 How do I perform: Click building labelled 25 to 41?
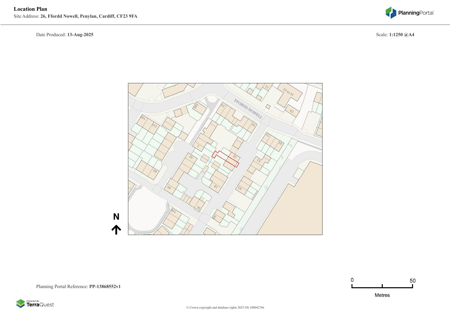288,92
